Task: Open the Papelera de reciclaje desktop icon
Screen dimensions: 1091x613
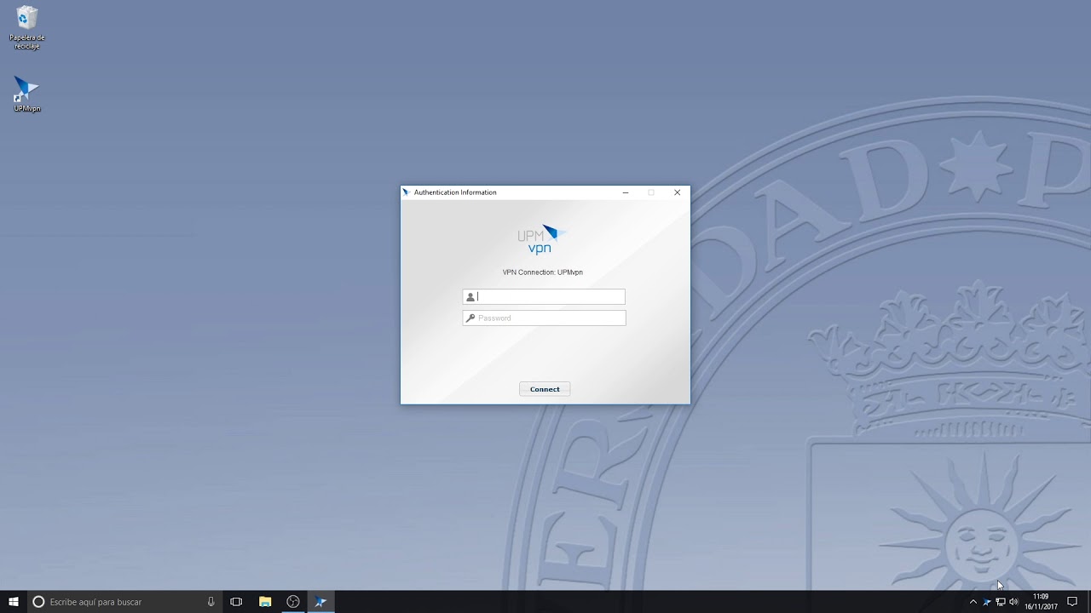Action: [27, 28]
